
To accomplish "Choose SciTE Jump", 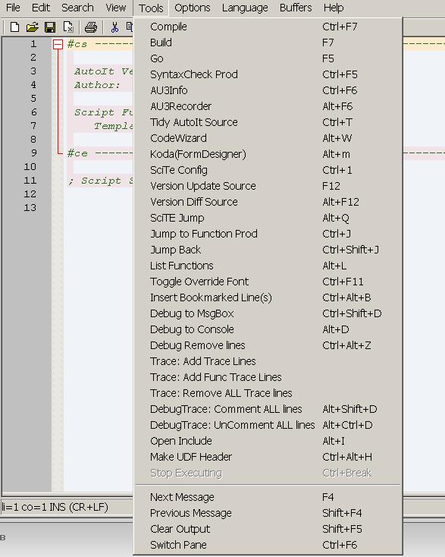I will pyautogui.click(x=268, y=218).
